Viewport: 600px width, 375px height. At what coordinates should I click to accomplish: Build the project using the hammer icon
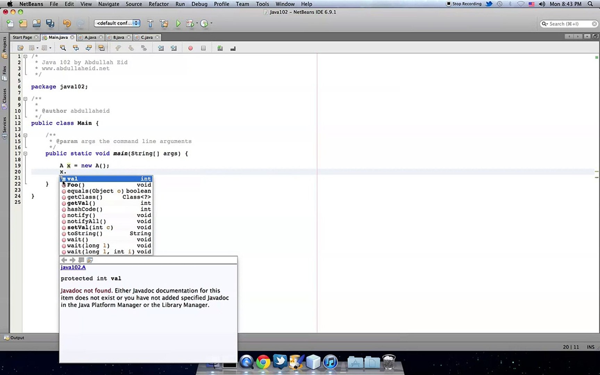point(150,23)
